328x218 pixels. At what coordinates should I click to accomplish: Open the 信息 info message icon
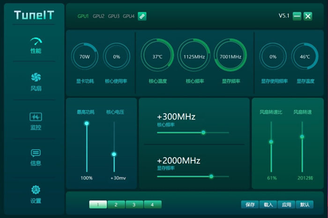point(36,153)
